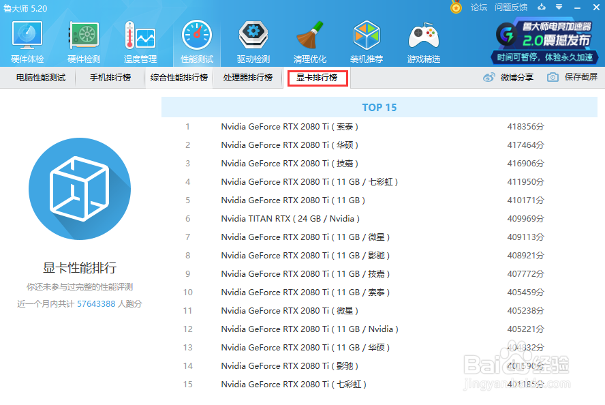
Task: Select RTX 2080 Ti ( 11 GB / 华硕 ) row
Action: (379, 348)
